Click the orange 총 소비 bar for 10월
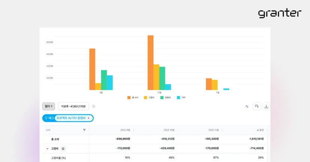The height and width of the screenshot is (162, 310). coord(151,63)
